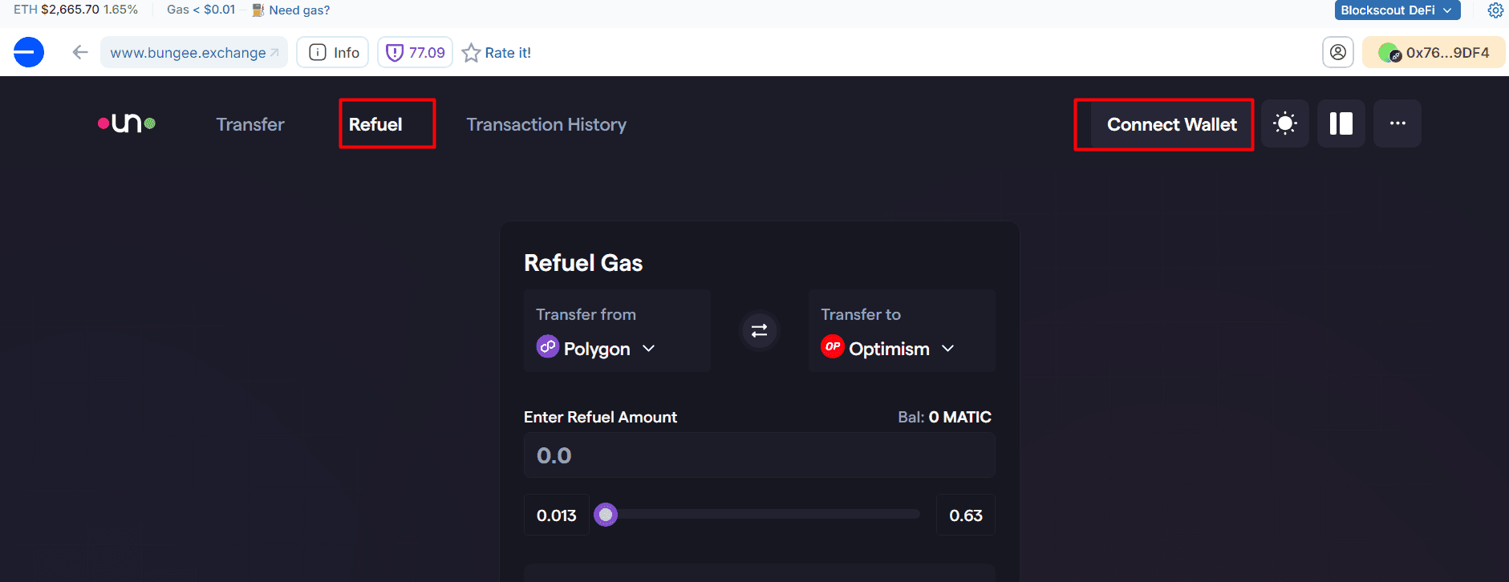Expand the Polygon source chain dropdown

click(x=597, y=348)
